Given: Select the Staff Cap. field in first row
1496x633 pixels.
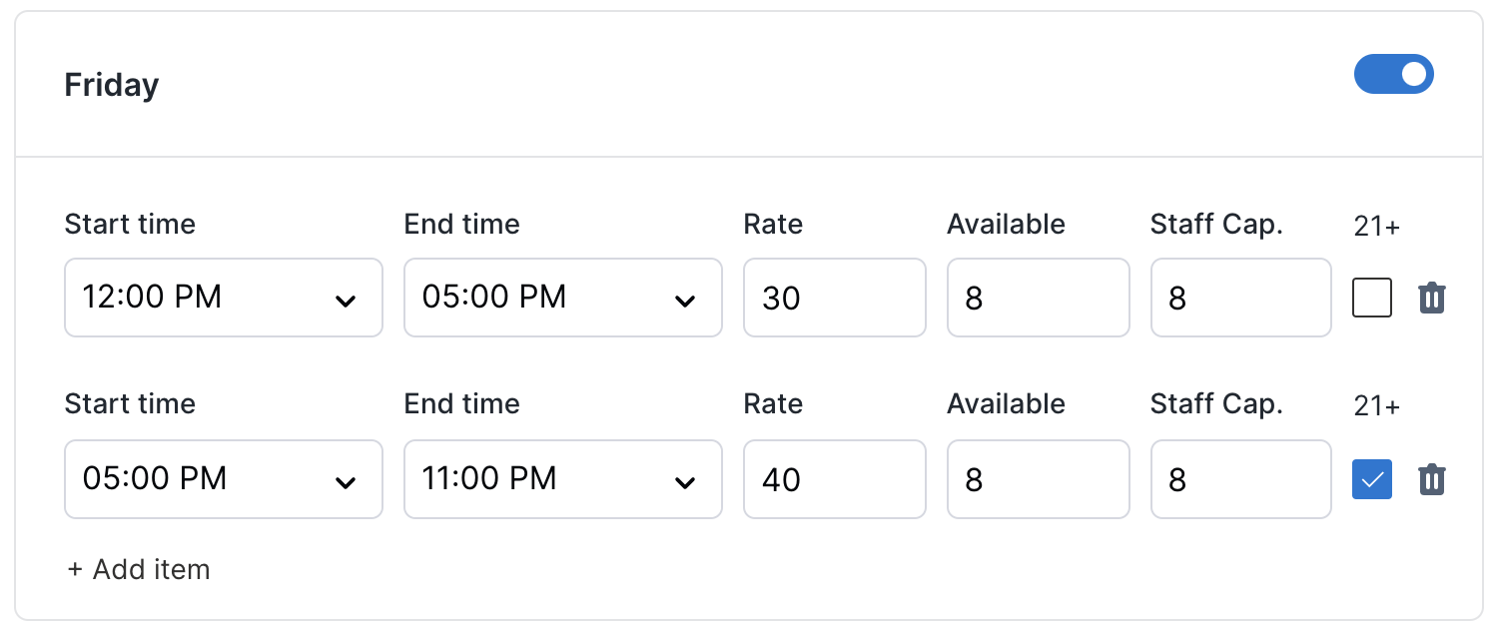Looking at the screenshot, I should point(1240,299).
